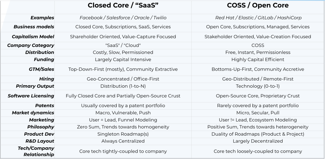Click the "Business models" row label
The height and width of the screenshot is (159, 325).
point(34,27)
